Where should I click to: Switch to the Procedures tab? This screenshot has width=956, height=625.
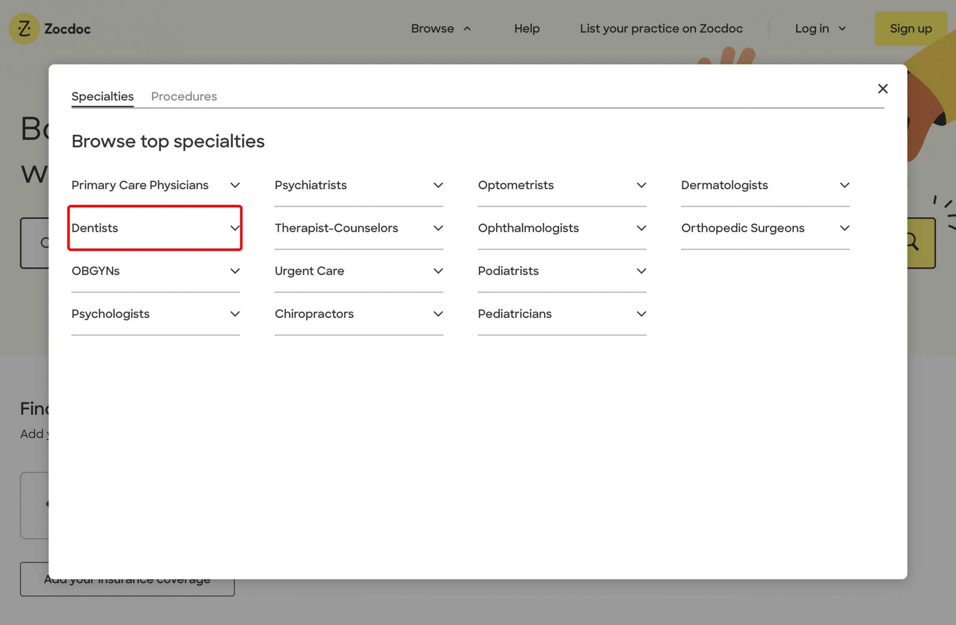click(x=184, y=96)
